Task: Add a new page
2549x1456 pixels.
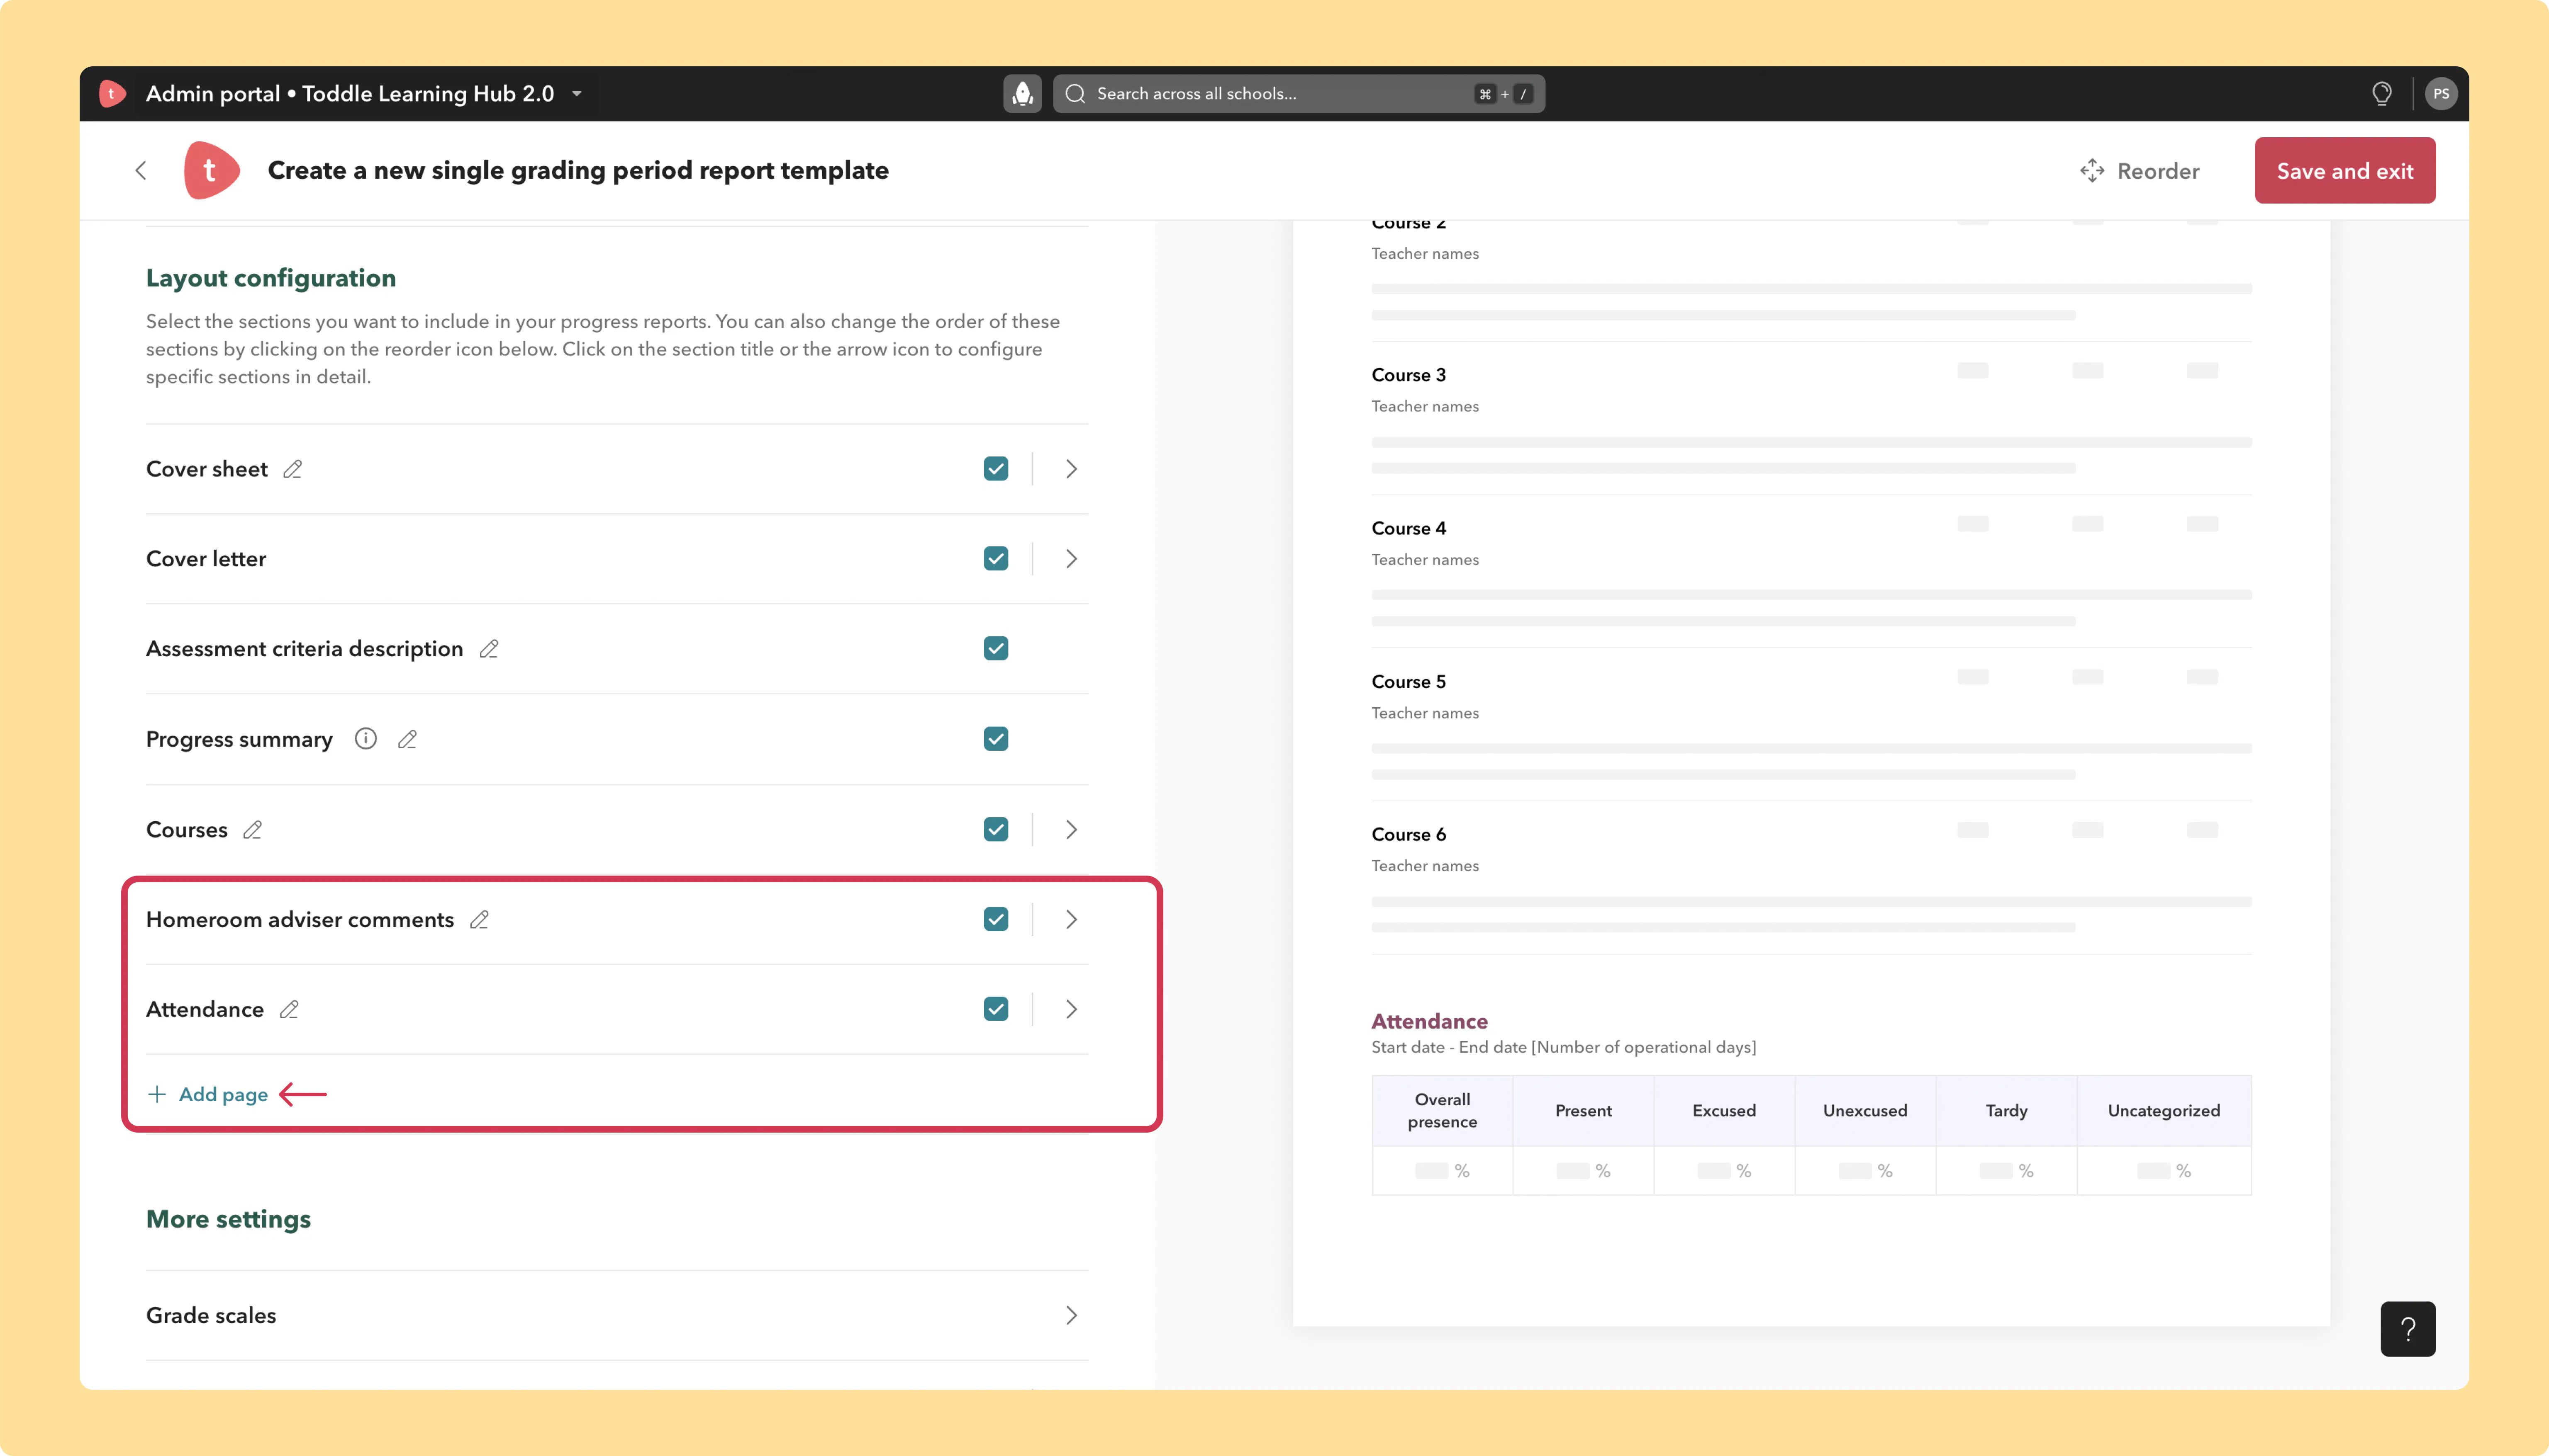Action: (x=208, y=1095)
